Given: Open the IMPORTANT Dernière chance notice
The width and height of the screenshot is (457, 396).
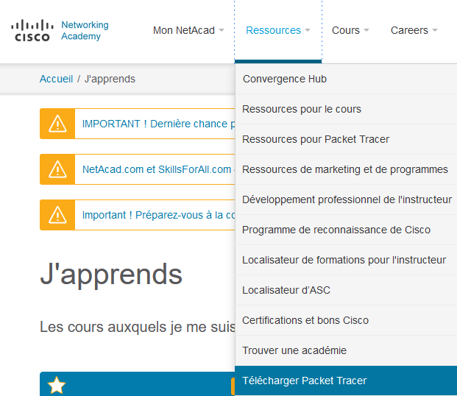Looking at the screenshot, I should click(158, 124).
